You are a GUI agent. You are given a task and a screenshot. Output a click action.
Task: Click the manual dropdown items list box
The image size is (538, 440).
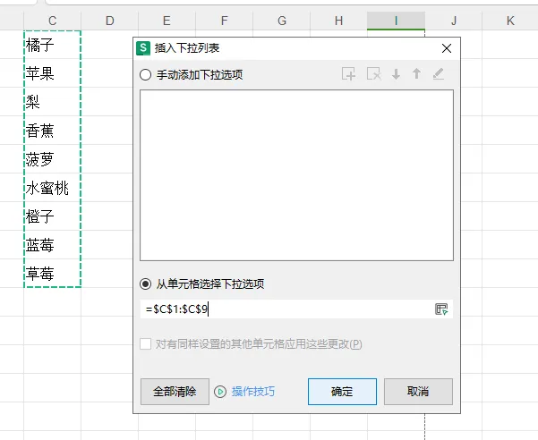(296, 175)
